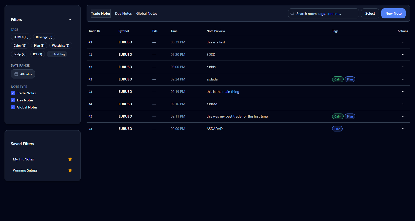Click the Add Tag button

(57, 54)
